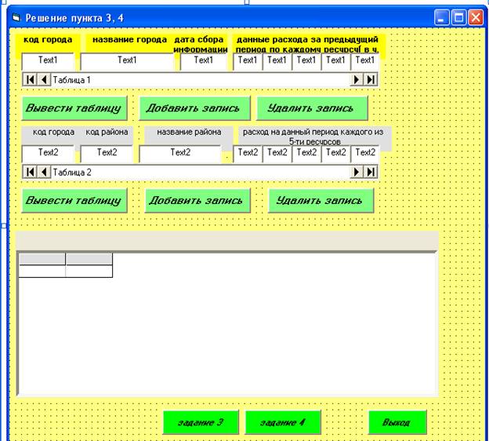Step back one record in Таблица 2
Image resolution: width=489 pixels, height=441 pixels.
(x=43, y=172)
